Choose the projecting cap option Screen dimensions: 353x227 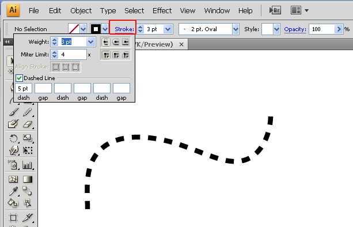[x=126, y=42]
